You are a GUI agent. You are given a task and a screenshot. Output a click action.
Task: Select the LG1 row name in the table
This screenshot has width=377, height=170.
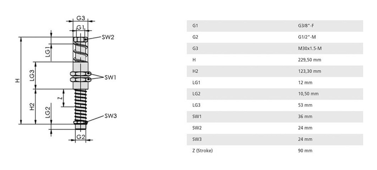[196, 82]
